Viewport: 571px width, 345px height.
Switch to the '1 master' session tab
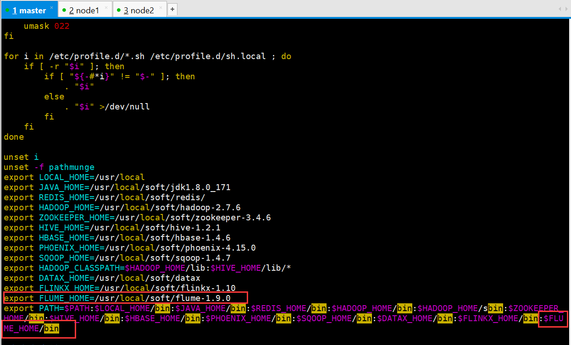click(29, 10)
